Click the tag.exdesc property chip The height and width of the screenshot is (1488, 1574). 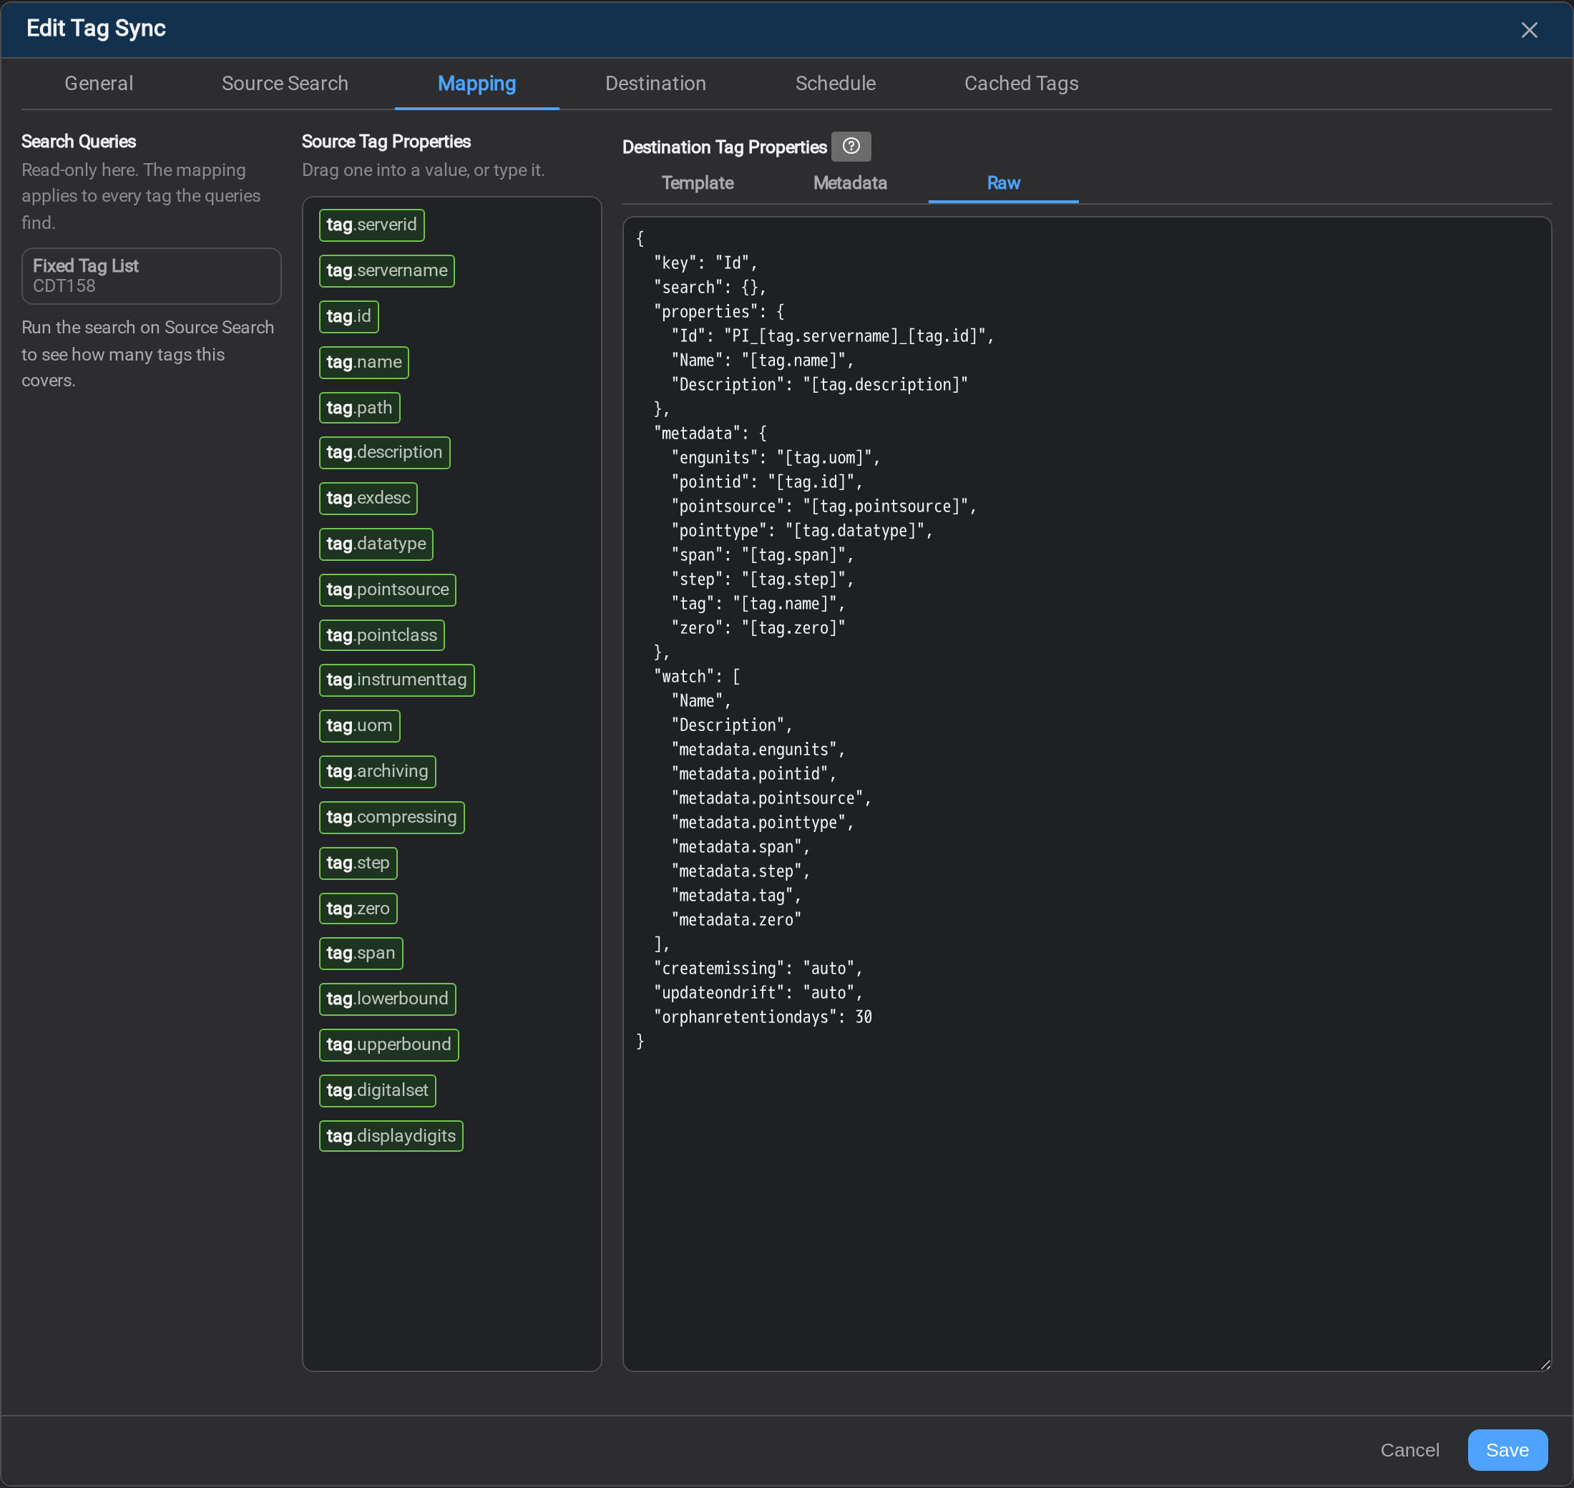point(368,499)
